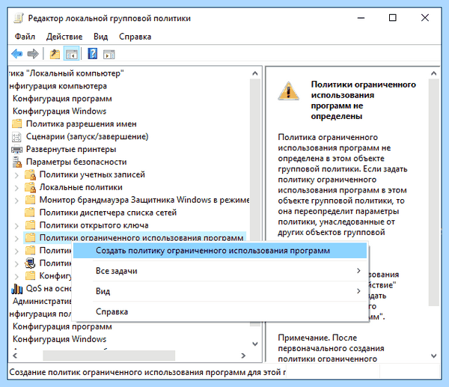Choose Справка in the context menu
This screenshot has height=387, width=449.
220,311
